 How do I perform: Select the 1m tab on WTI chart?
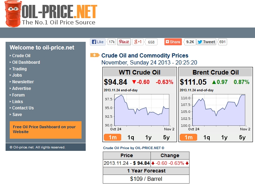click(x=112, y=137)
